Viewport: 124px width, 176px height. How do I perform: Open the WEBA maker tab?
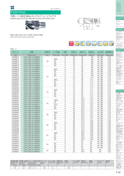point(120,151)
